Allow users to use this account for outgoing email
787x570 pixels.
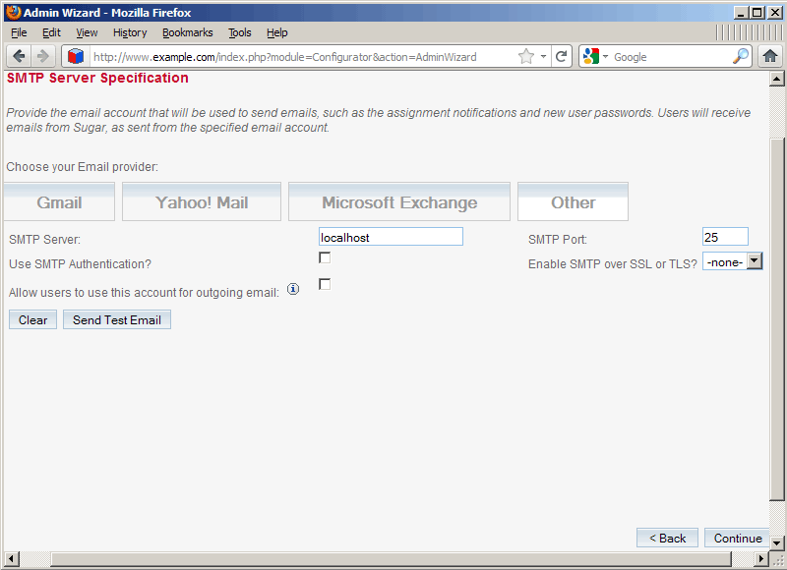pyautogui.click(x=323, y=285)
